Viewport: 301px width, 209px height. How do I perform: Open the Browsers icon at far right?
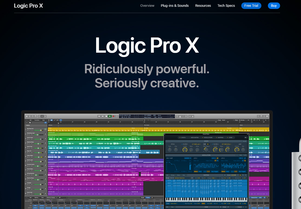[267, 116]
